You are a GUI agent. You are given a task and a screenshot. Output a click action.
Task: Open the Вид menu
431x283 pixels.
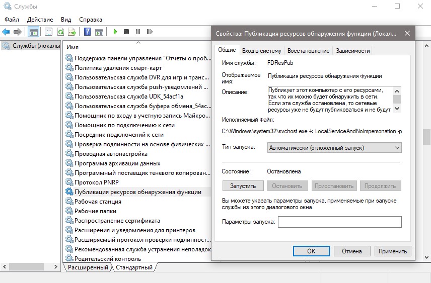click(x=66, y=20)
